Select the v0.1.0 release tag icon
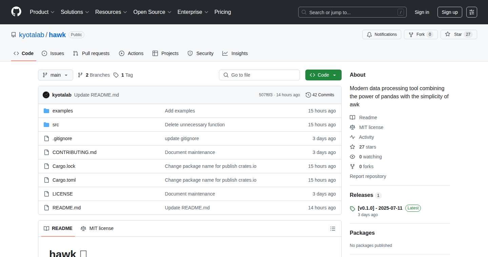Image resolution: width=488 pixels, height=257 pixels. tap(352, 209)
